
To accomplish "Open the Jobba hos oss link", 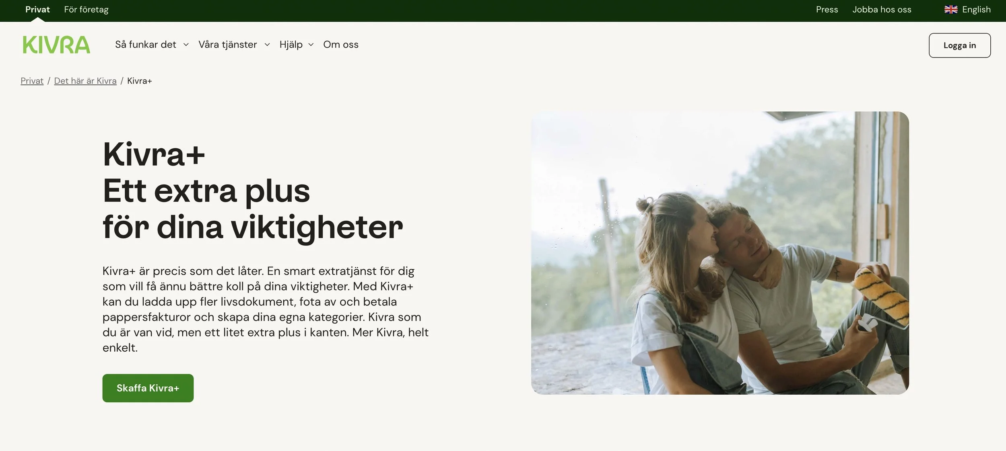I will tap(882, 10).
